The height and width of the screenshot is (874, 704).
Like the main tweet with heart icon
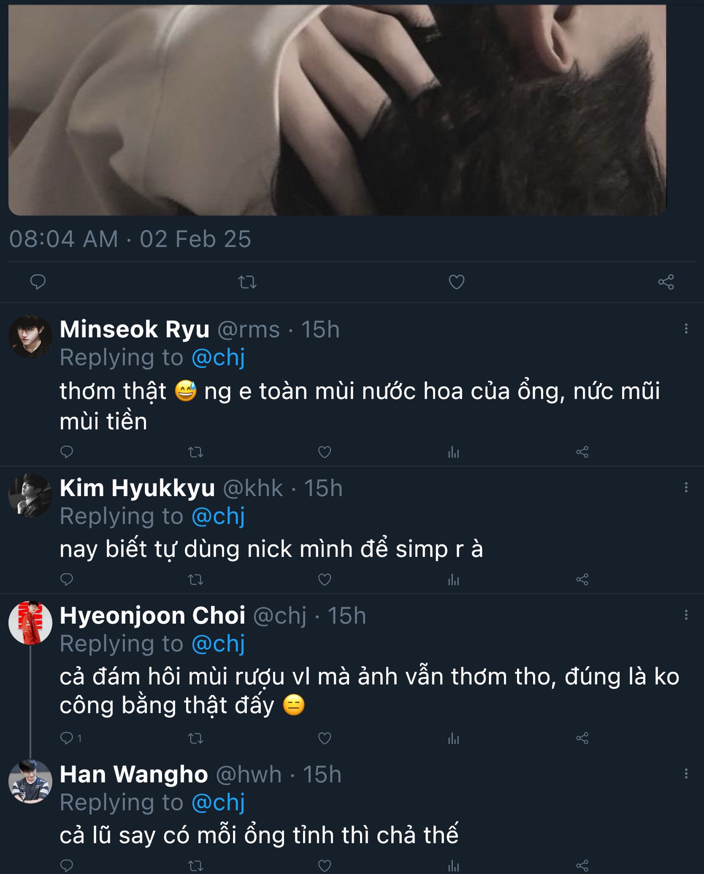point(456,282)
